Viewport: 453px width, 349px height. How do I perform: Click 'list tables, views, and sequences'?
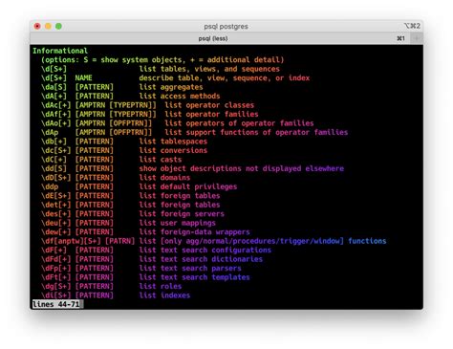[x=209, y=69]
